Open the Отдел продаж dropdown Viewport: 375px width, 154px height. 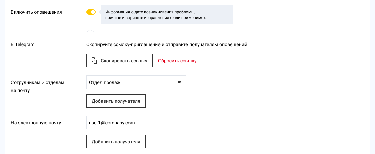(136, 82)
